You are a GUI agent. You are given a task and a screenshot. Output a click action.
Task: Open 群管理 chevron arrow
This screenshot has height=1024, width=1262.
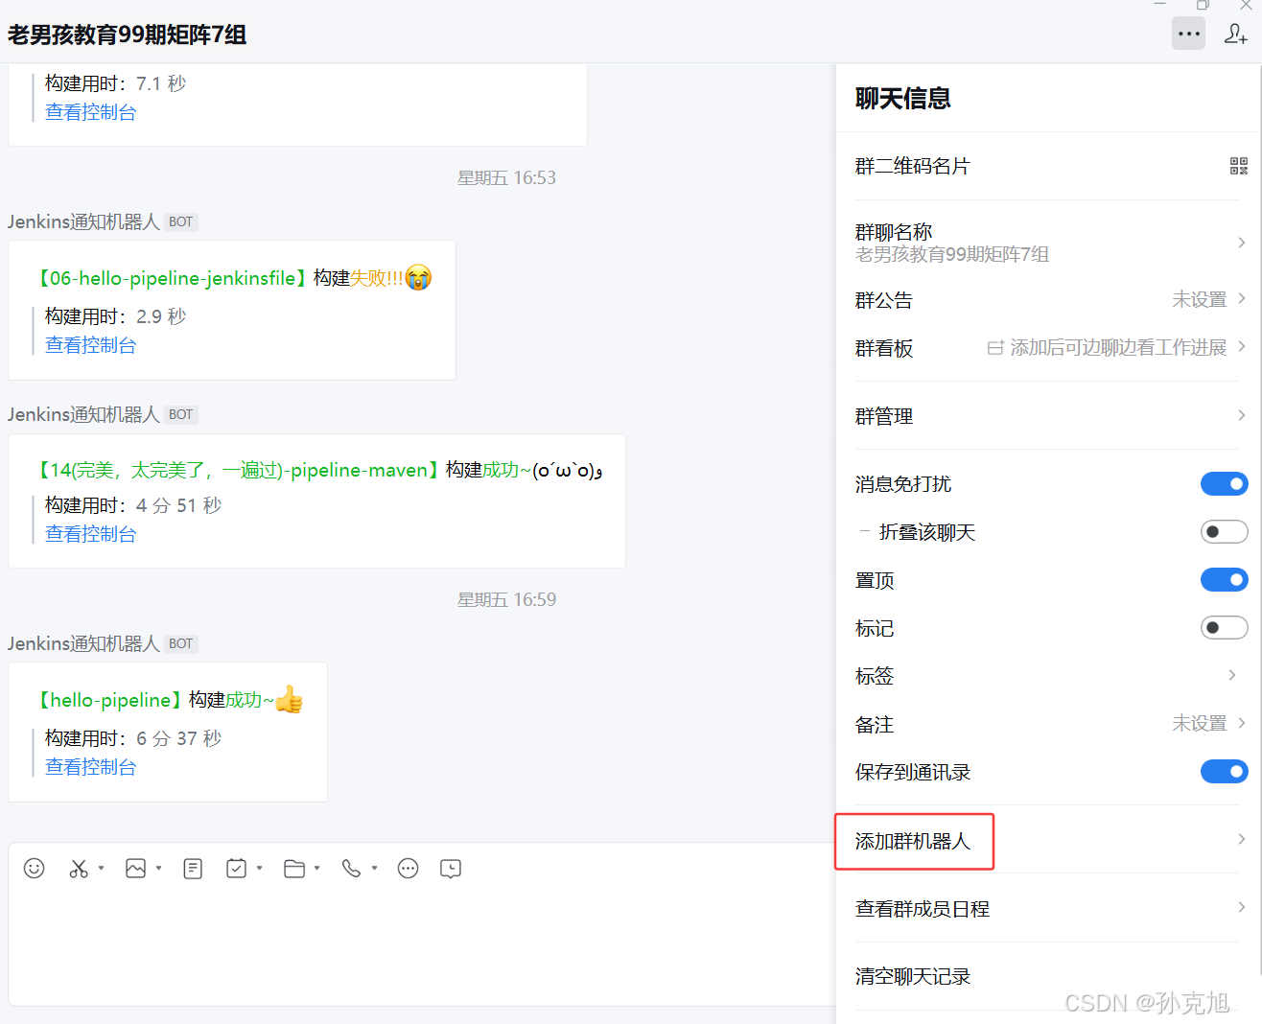click(1241, 415)
